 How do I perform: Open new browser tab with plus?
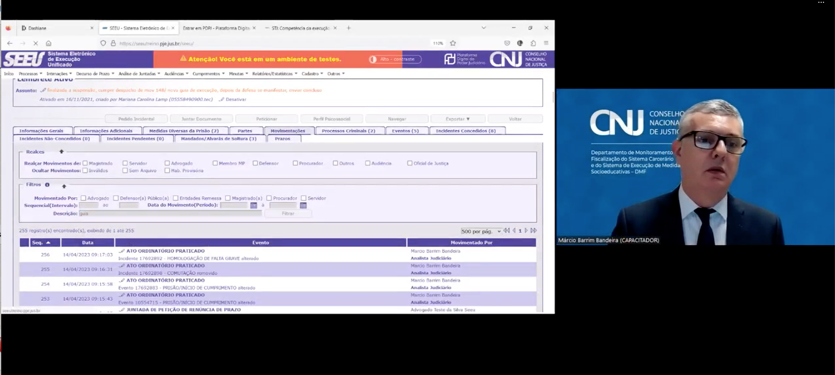pos(348,28)
